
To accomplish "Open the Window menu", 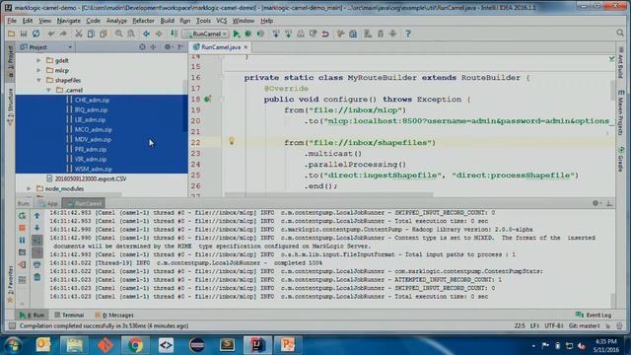I will coord(244,21).
